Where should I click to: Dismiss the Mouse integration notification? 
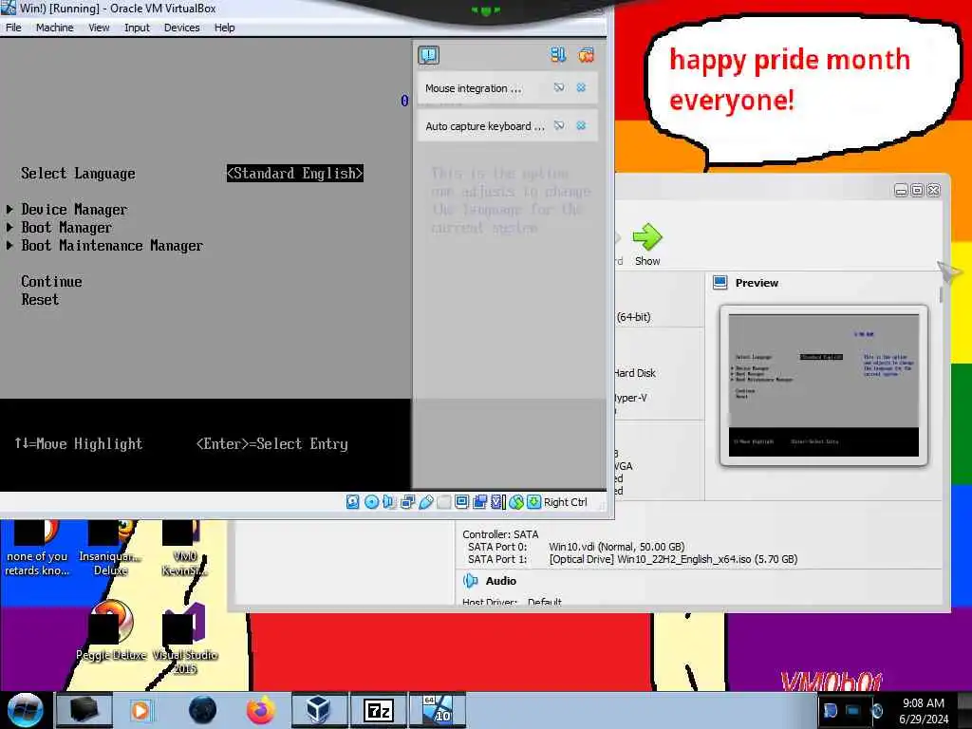581,87
